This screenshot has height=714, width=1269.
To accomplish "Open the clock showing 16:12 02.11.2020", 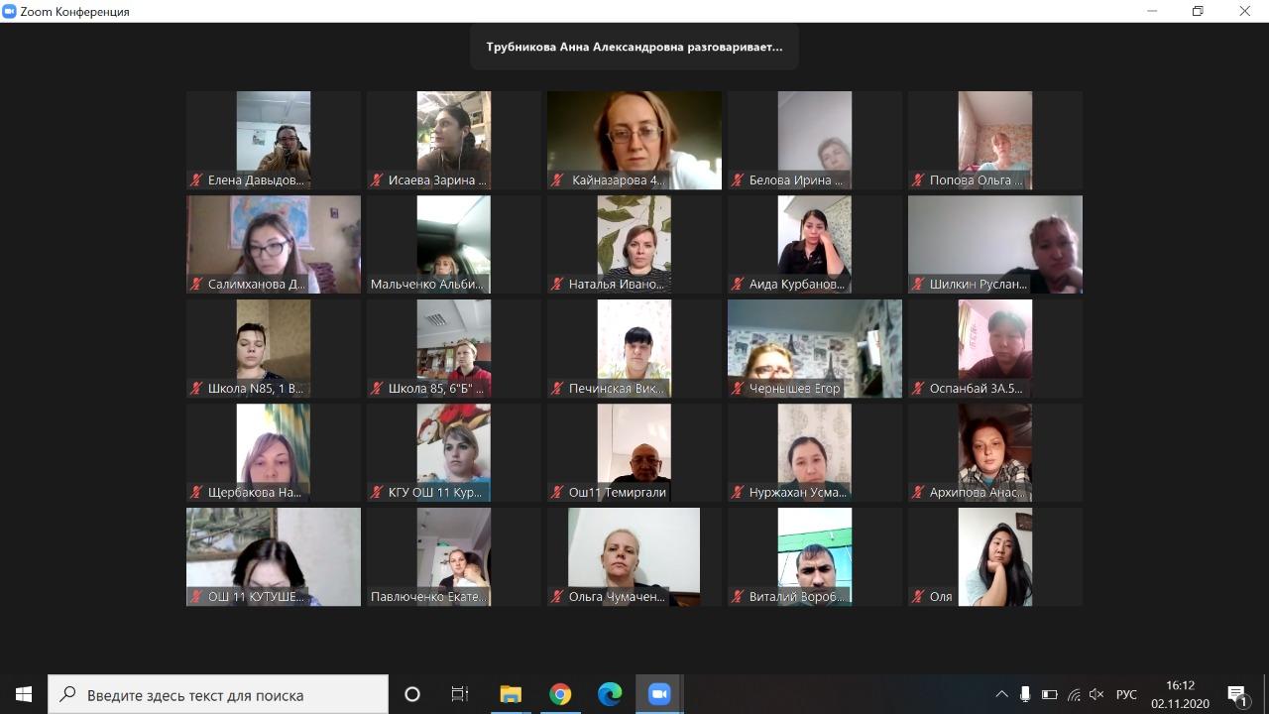I will coord(1180,694).
